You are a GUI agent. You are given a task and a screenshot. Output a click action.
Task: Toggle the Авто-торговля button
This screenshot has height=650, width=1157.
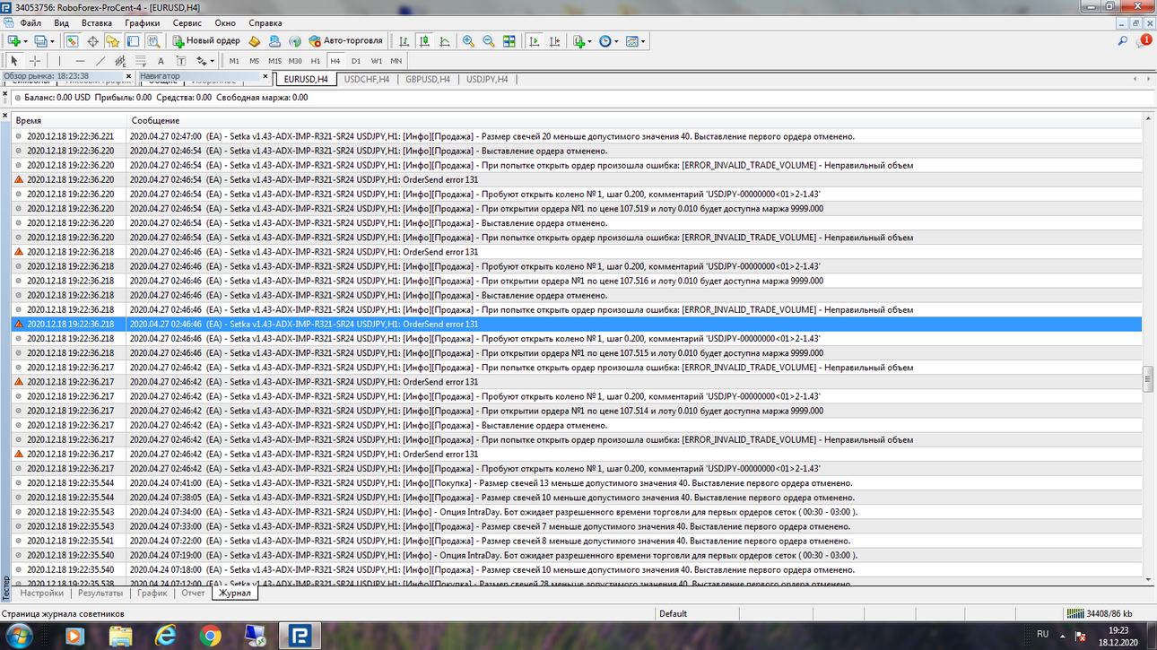(345, 41)
